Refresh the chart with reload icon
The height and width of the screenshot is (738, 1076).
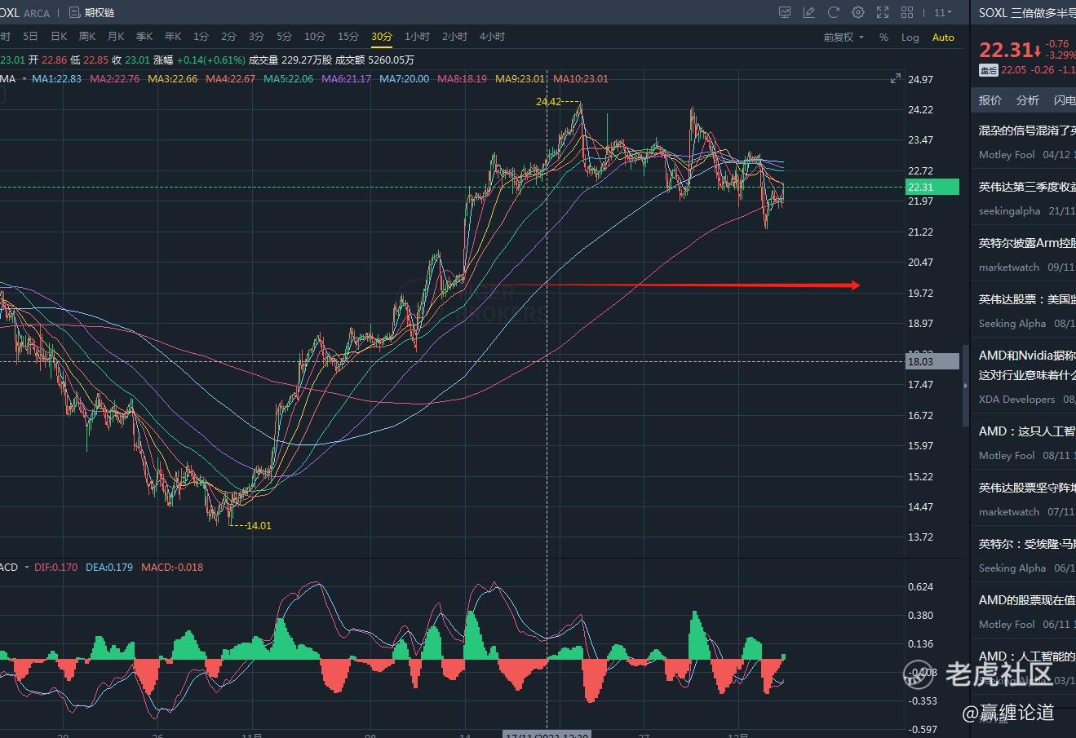[833, 12]
